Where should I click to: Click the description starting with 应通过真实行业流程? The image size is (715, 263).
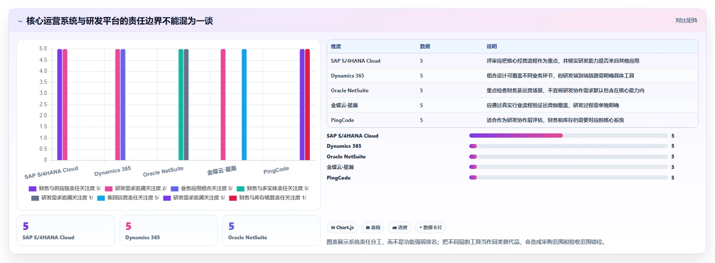point(553,105)
